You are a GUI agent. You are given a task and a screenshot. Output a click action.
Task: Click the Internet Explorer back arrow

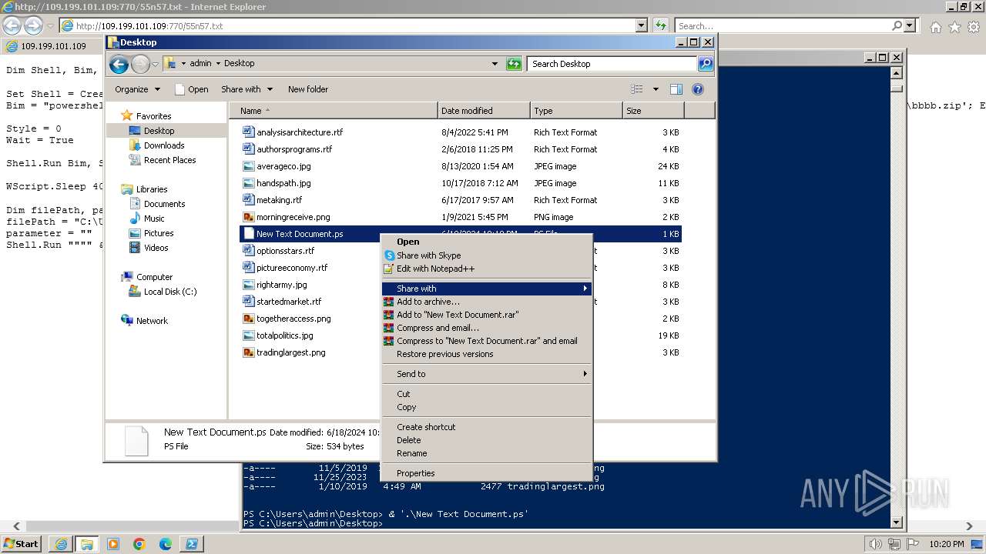click(x=12, y=25)
